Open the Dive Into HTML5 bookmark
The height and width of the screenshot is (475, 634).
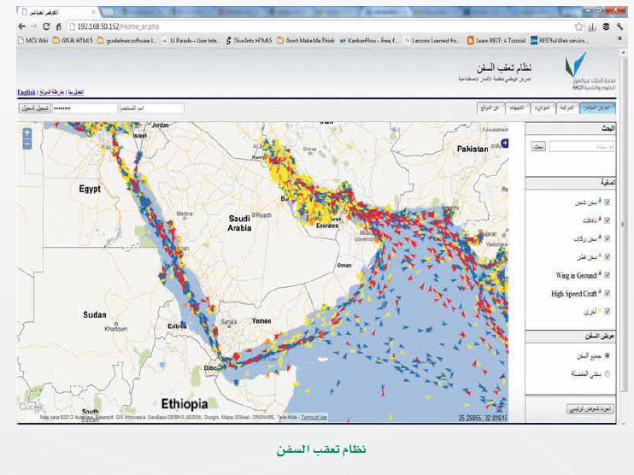[249, 40]
